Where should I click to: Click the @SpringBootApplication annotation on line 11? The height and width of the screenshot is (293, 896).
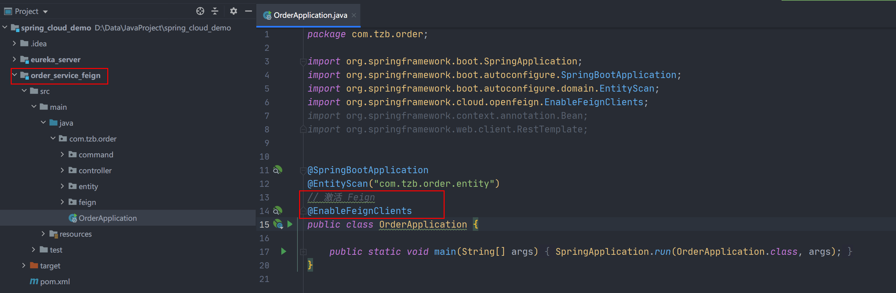tap(368, 170)
